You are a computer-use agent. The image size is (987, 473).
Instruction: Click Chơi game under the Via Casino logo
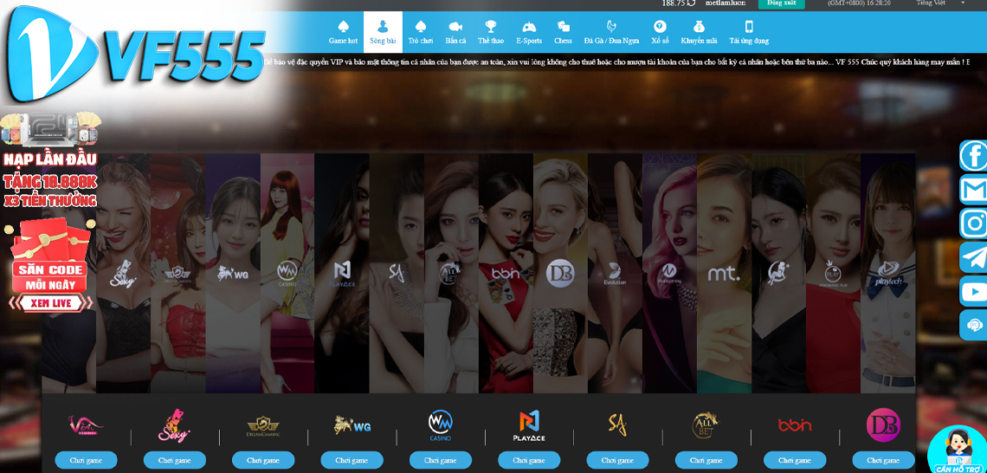pos(86,460)
